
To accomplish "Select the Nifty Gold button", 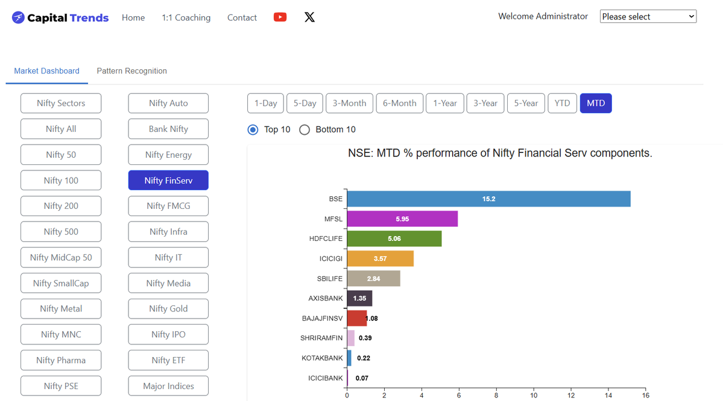I will pos(168,308).
